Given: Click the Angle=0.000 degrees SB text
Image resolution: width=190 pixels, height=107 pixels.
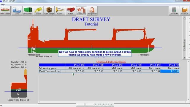Looking at the screenshot, I should click(x=19, y=100).
